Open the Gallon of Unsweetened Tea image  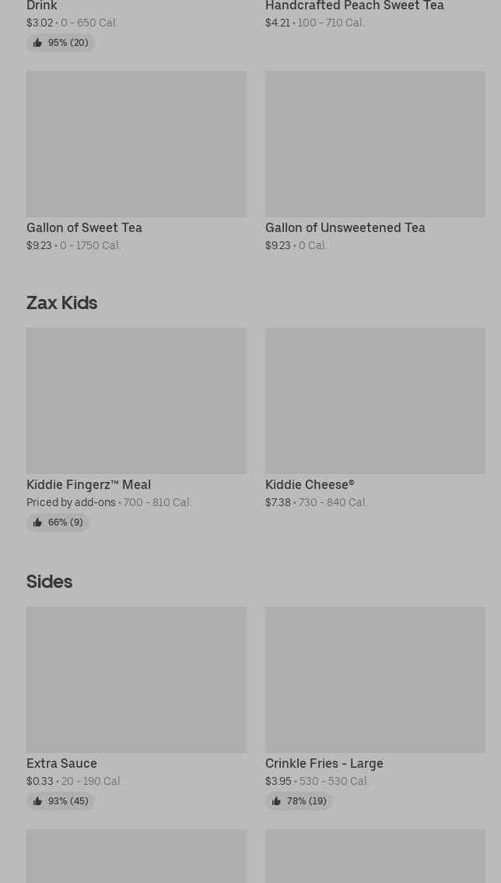tap(375, 144)
